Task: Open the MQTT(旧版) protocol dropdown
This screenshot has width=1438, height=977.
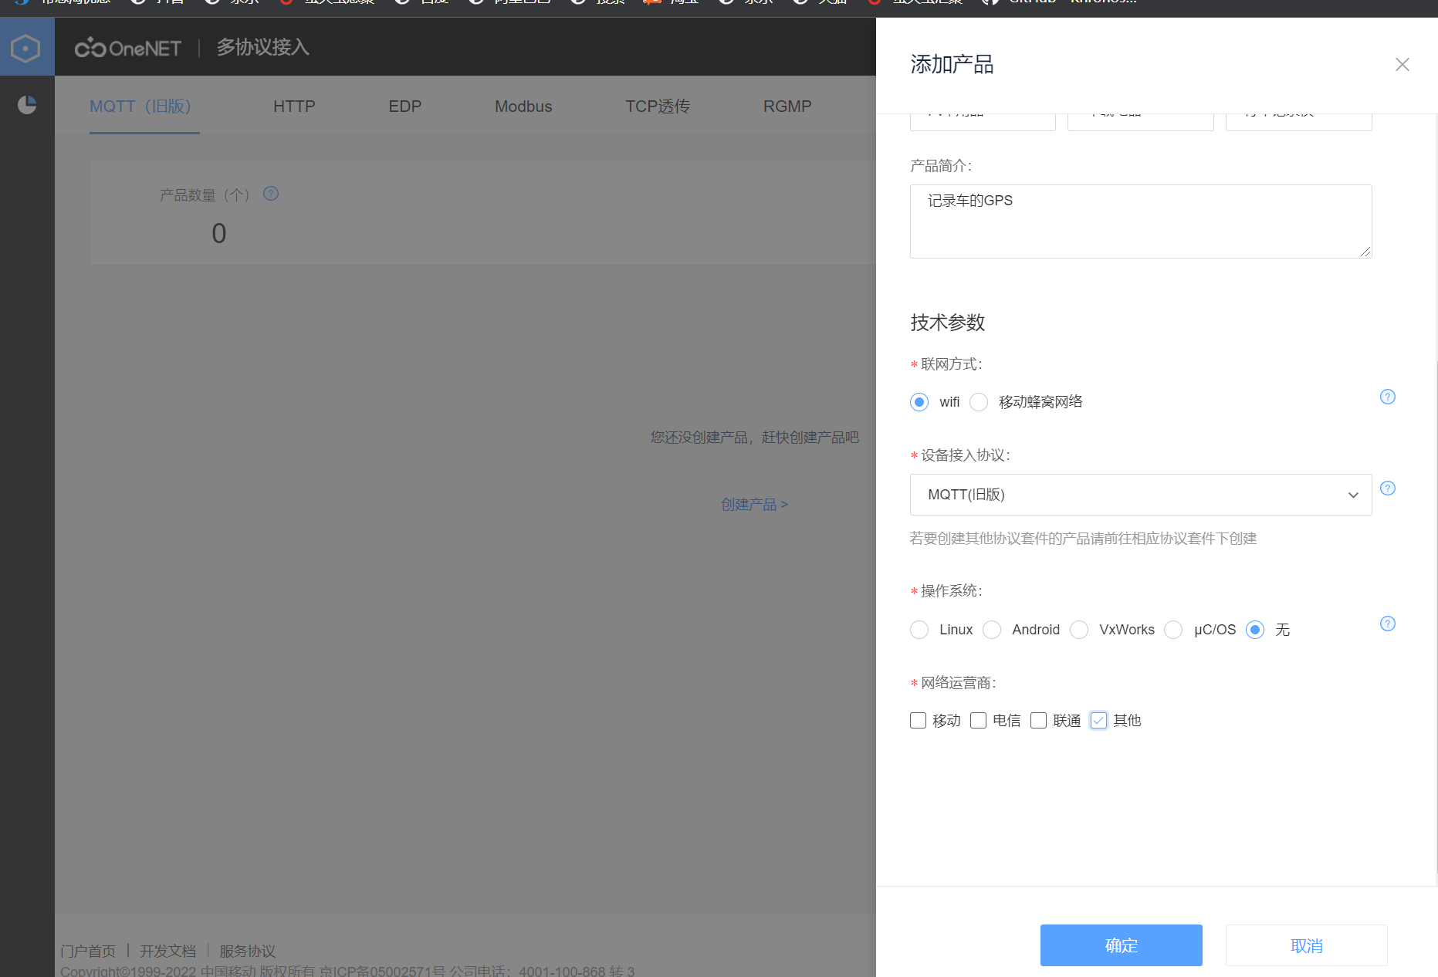Action: 1141,495
